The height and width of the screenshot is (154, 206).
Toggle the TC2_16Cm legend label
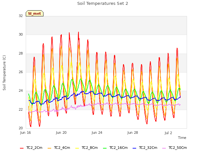click(118, 148)
